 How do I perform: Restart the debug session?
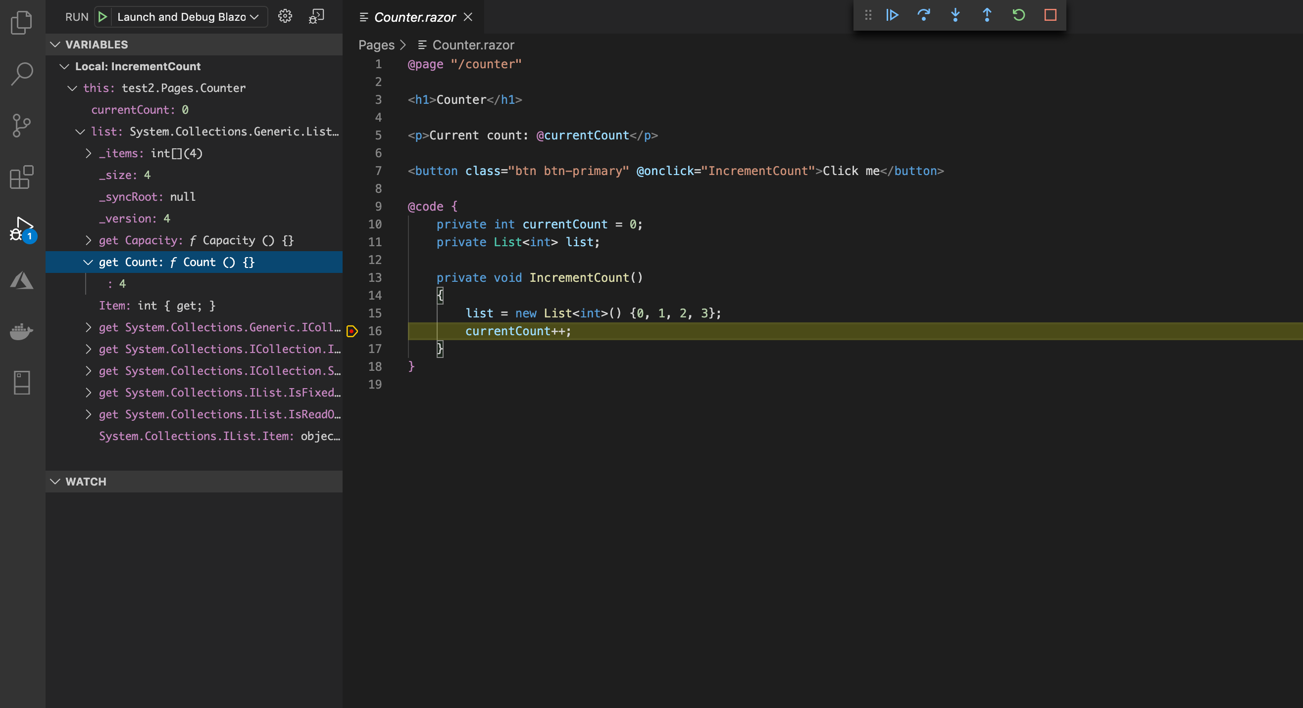1019,15
